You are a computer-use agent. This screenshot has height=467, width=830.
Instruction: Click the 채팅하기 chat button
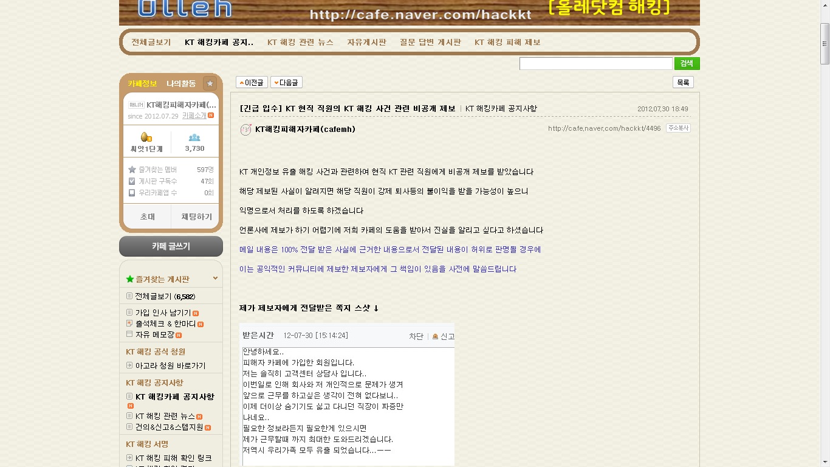pyautogui.click(x=196, y=216)
